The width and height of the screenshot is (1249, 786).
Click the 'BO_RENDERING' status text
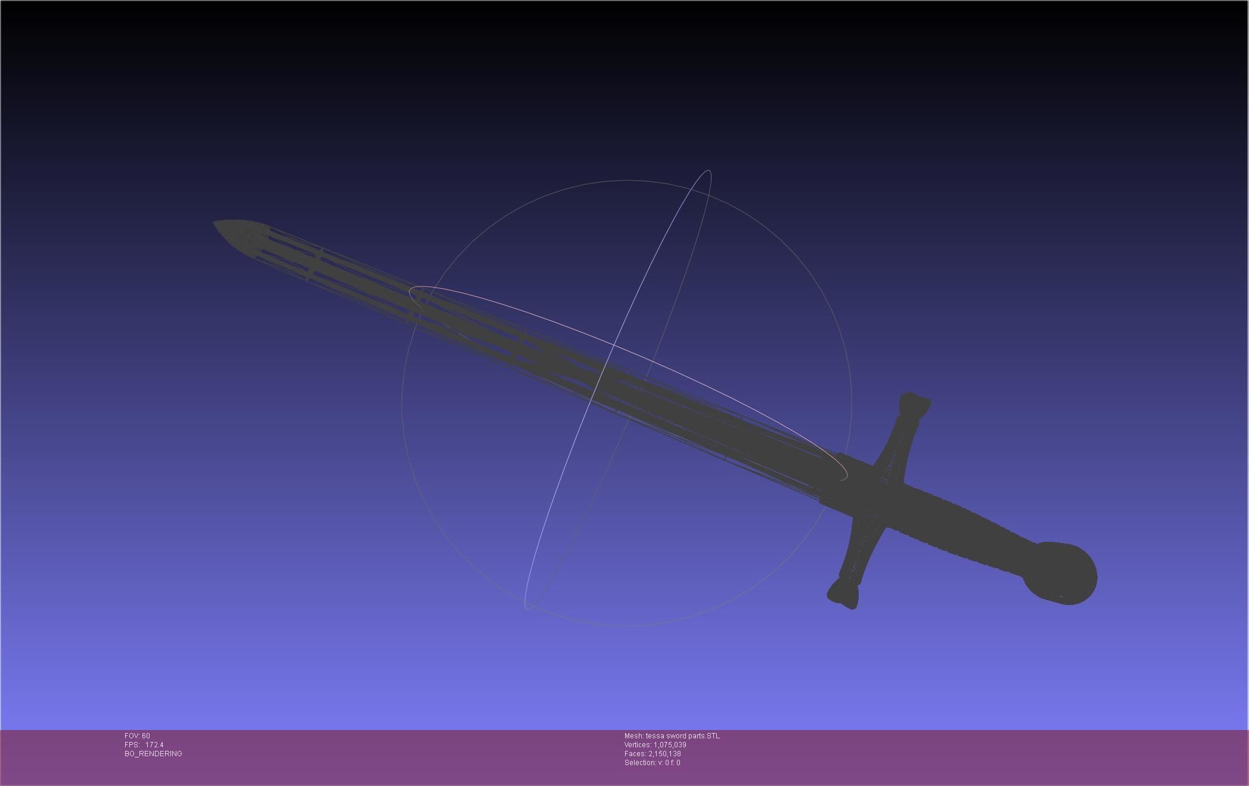(x=153, y=754)
